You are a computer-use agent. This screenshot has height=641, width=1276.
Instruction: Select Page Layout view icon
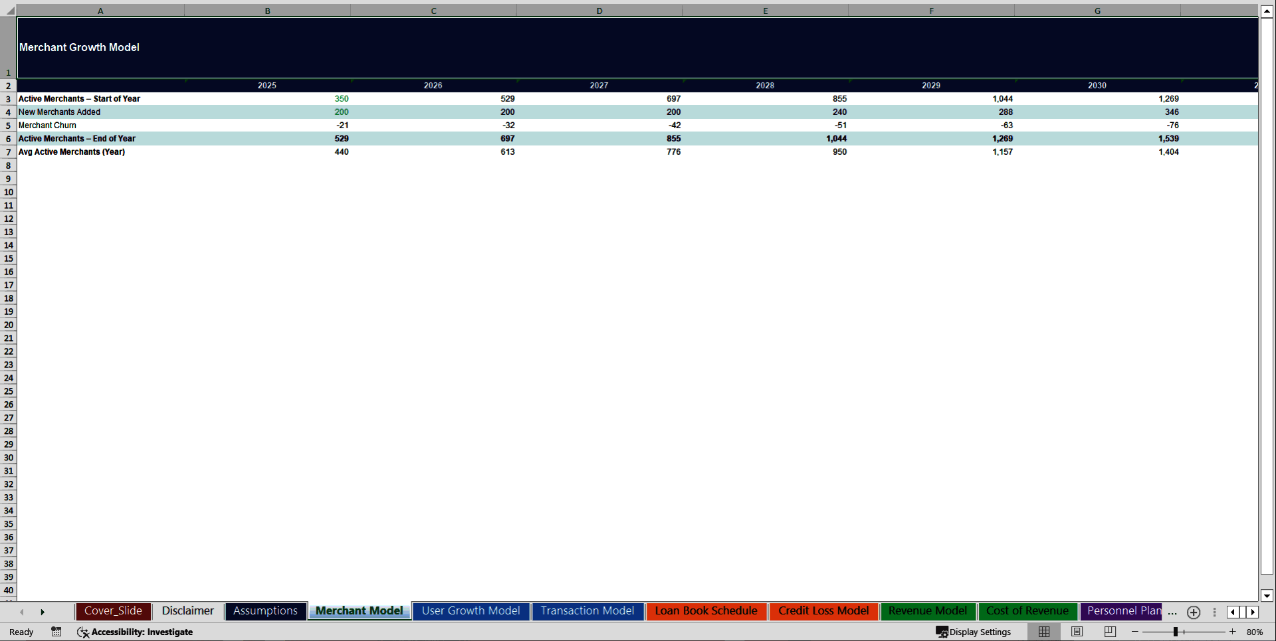tap(1077, 632)
